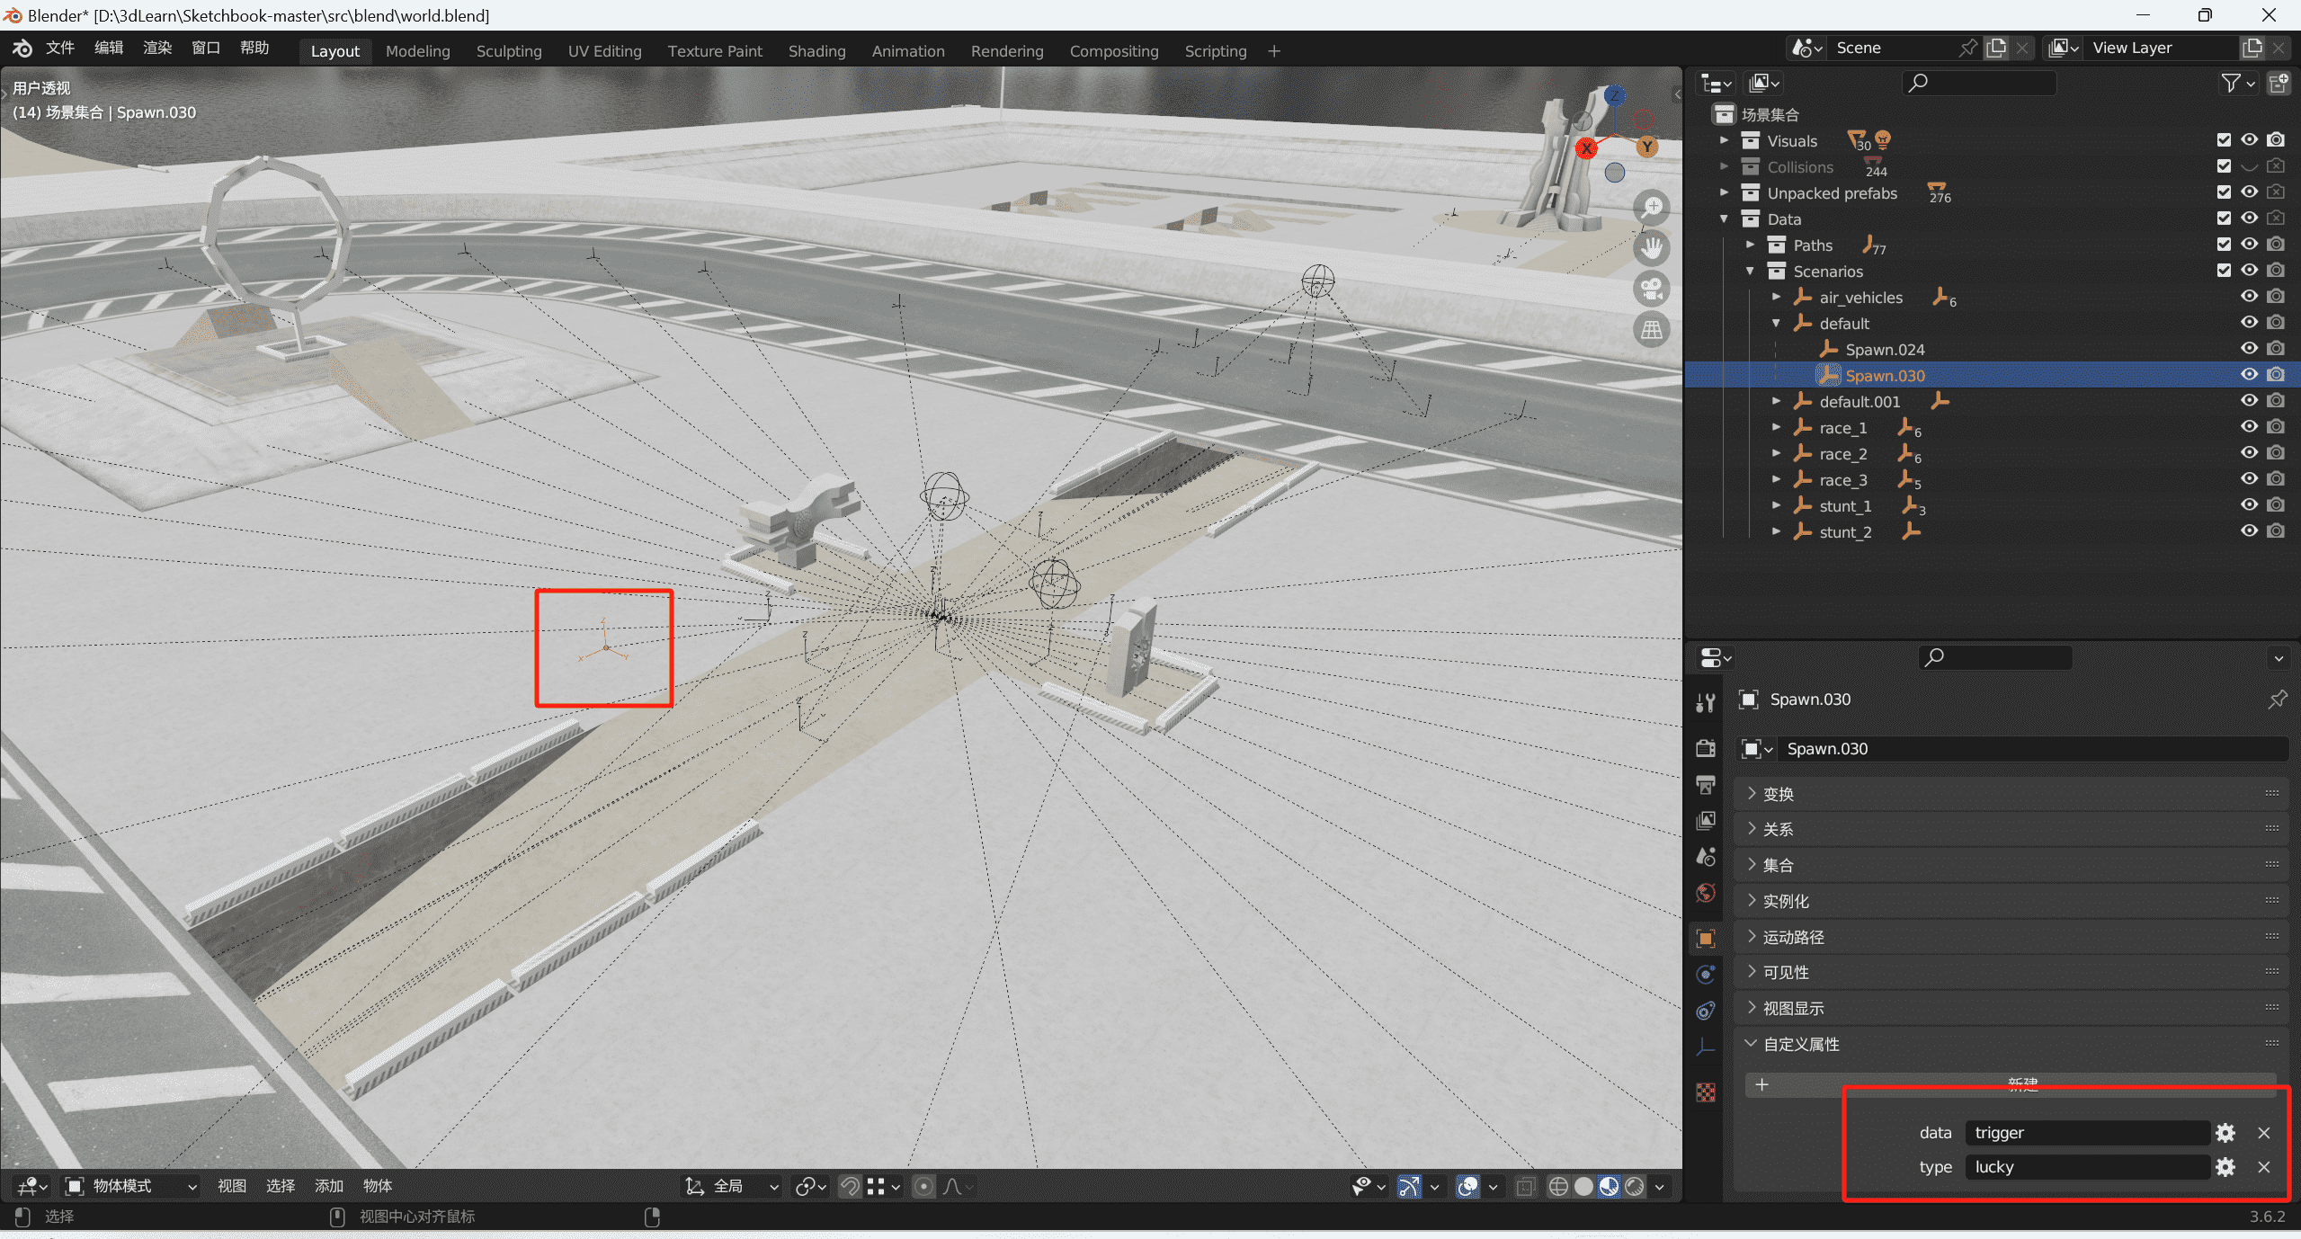
Task: Toggle proportional editing in viewport header
Action: click(x=923, y=1187)
